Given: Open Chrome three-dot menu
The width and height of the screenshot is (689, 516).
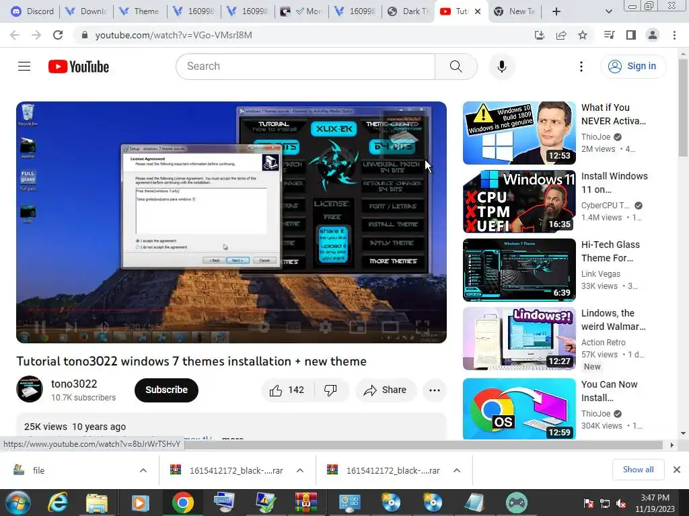Looking at the screenshot, I should 674,35.
